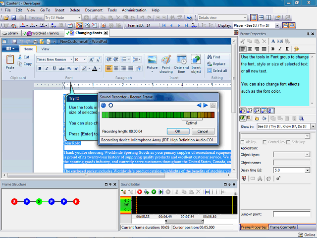The height and width of the screenshot is (238, 317).
Task: Click the red S start node in Frame Structure
Action: tap(14, 202)
